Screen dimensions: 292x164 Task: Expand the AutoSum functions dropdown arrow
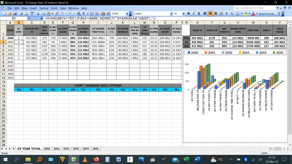[88, 14]
